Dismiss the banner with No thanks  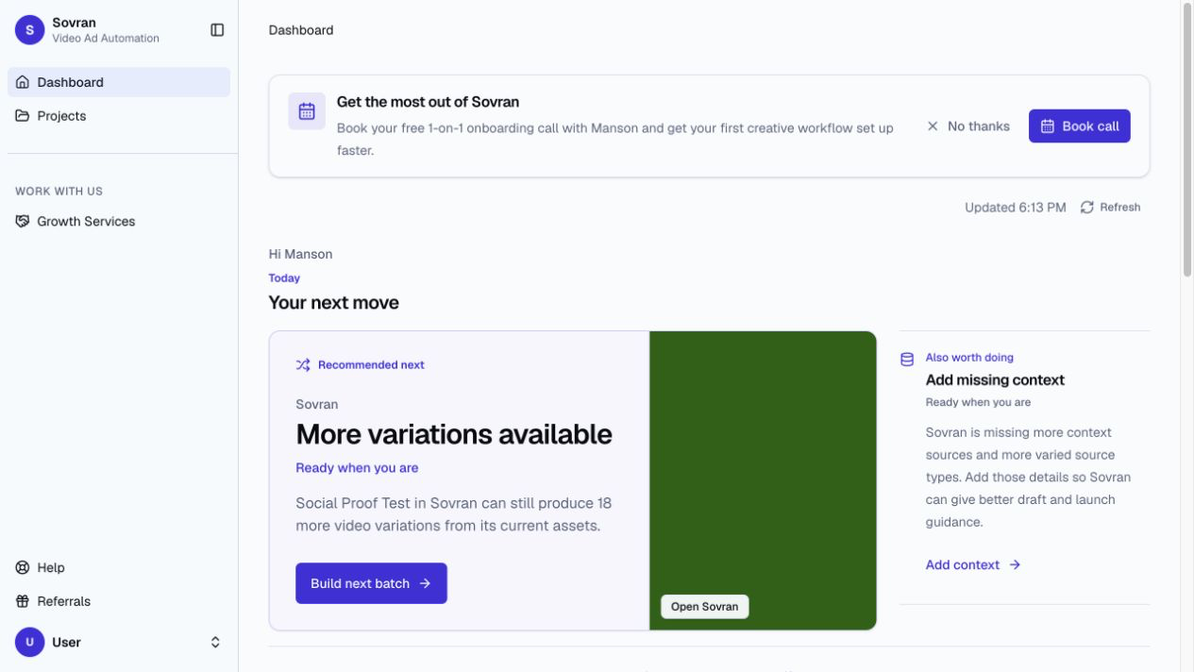click(x=968, y=126)
